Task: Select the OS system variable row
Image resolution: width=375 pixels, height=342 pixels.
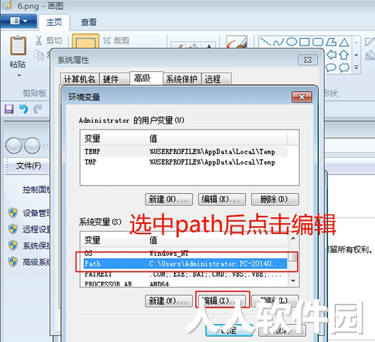Action: (185, 253)
